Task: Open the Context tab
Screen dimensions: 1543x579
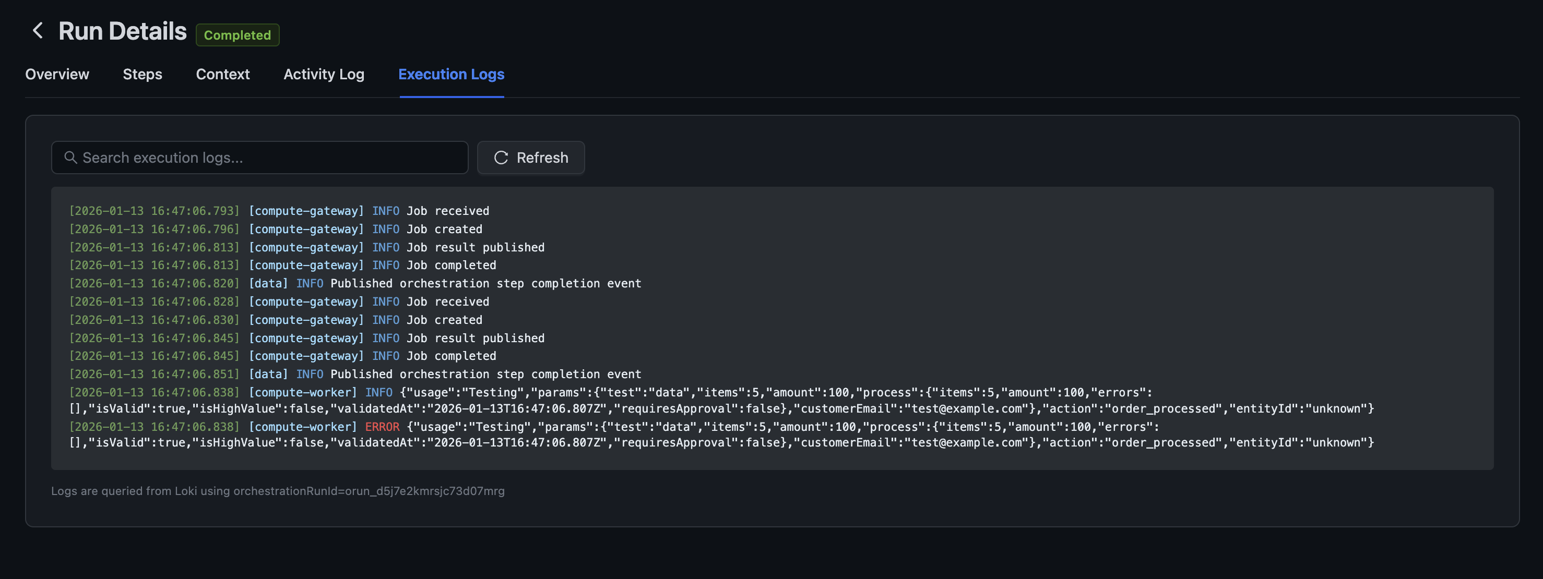Action: coord(222,74)
